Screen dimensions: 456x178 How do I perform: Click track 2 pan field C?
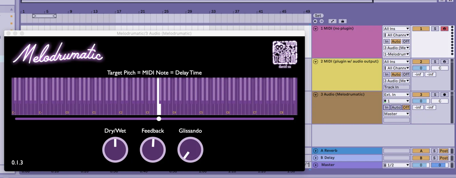[440, 68]
